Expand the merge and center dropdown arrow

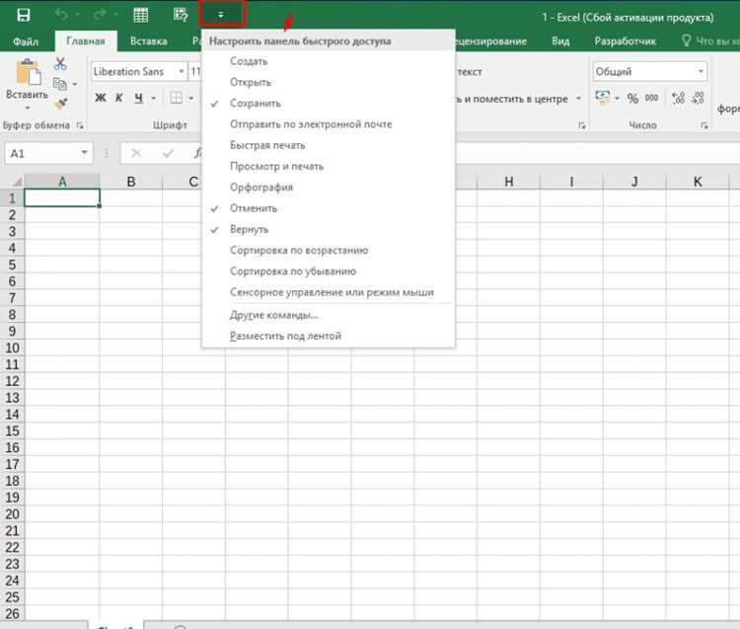(578, 99)
